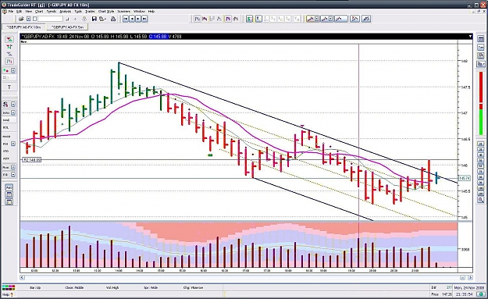Click the copy chart icon with arrow

tap(102, 19)
